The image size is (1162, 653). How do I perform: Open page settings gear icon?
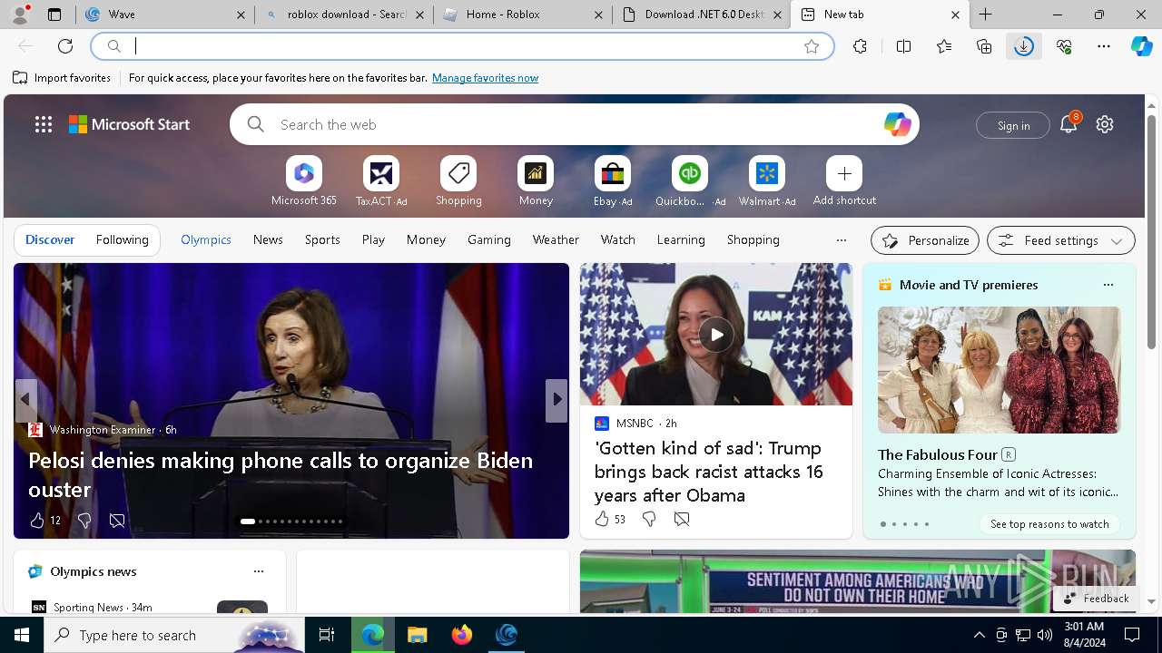click(1105, 124)
